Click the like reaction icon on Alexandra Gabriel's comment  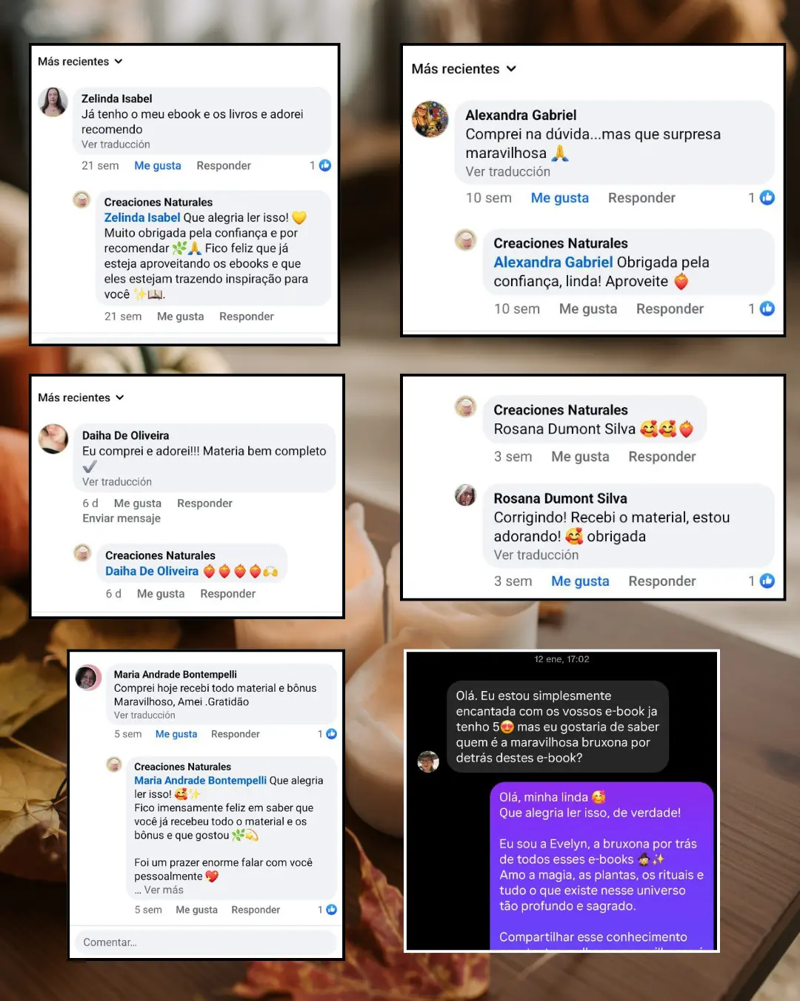pos(767,198)
